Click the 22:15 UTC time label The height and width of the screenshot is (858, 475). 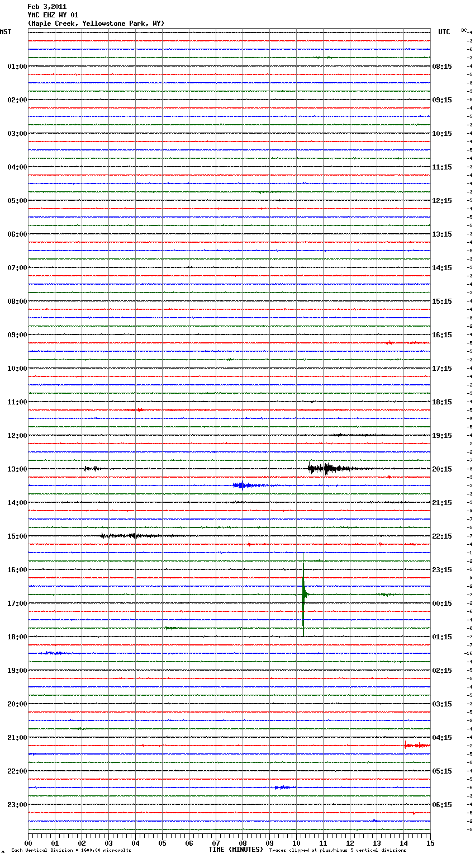pyautogui.click(x=442, y=536)
